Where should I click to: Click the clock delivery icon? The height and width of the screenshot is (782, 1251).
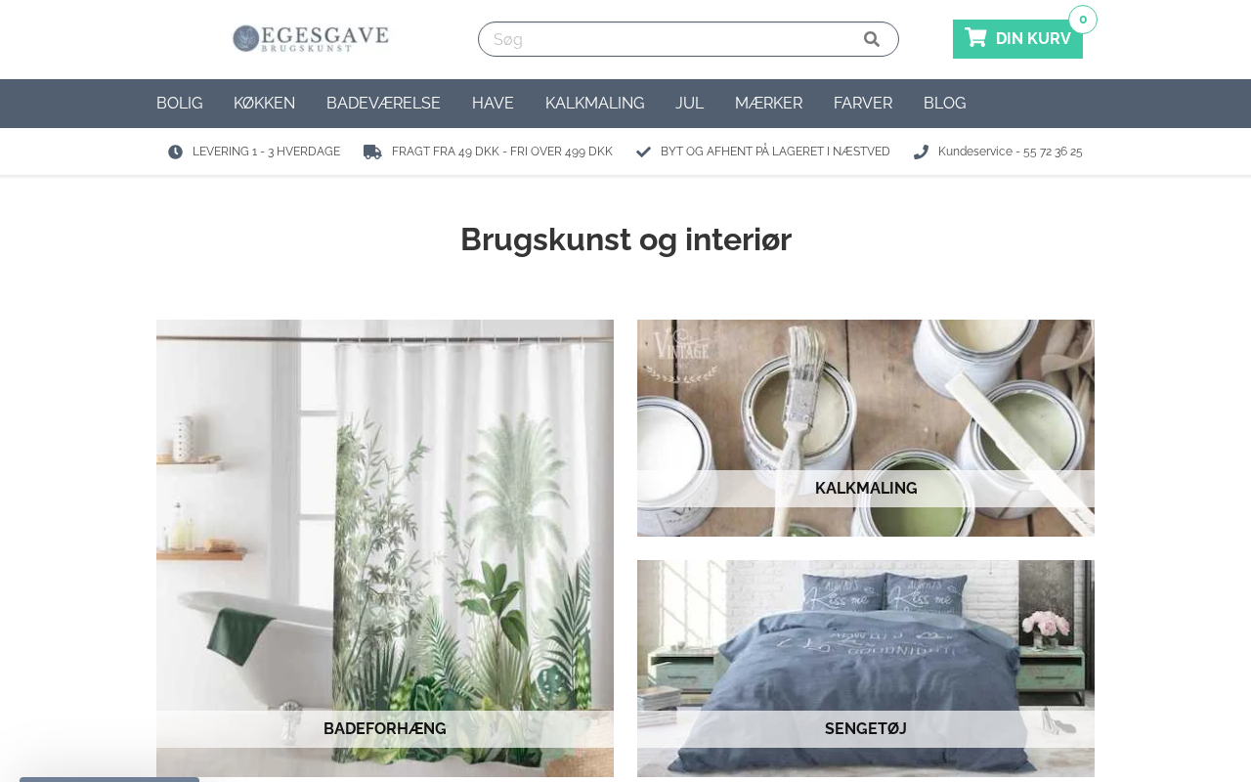175,152
